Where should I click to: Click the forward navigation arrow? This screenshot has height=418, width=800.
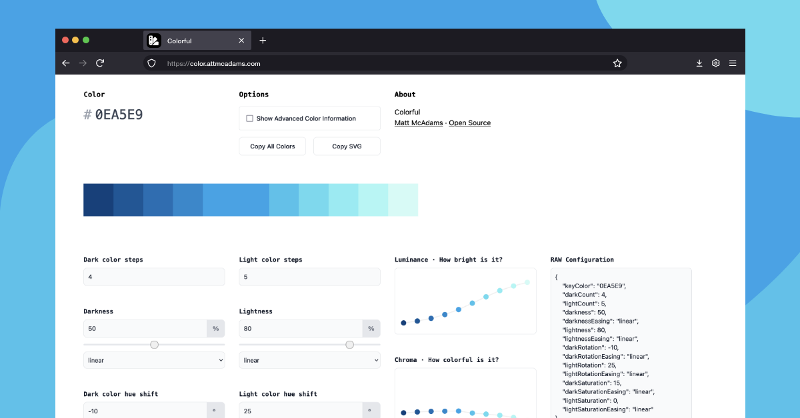point(83,63)
